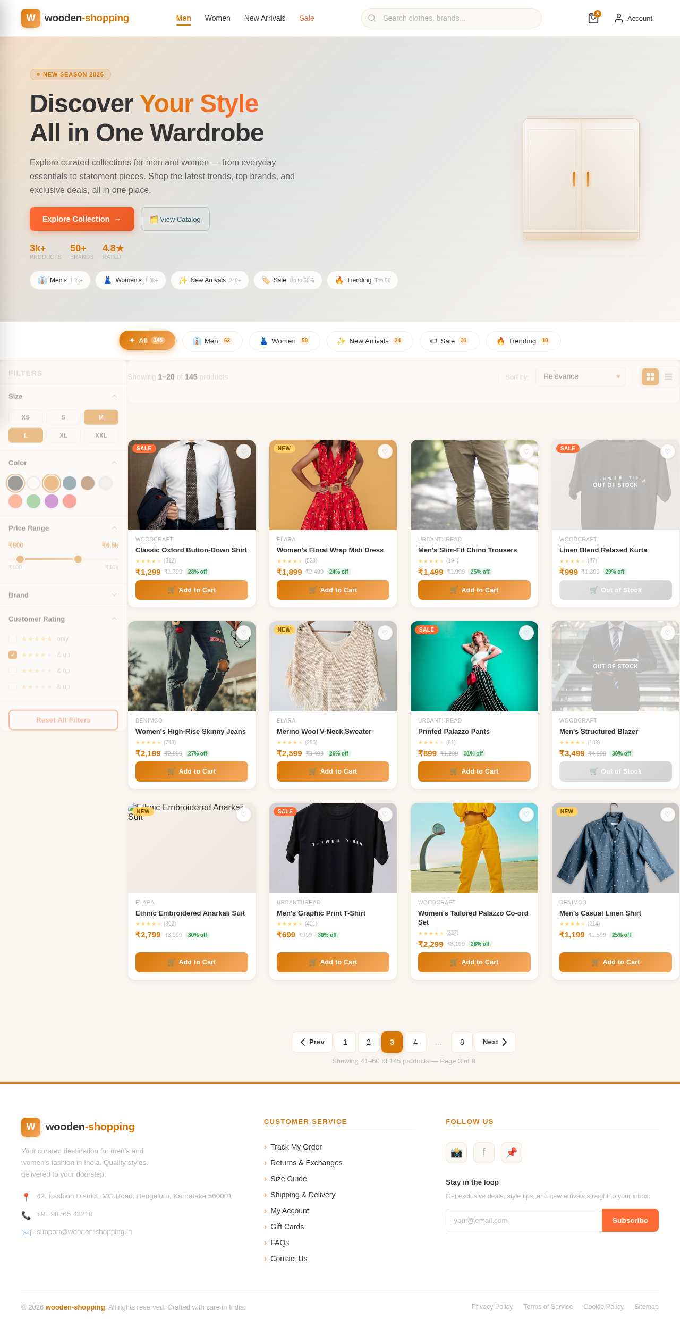Image resolution: width=680 pixels, height=1334 pixels.
Task: Select size XS filter
Action: coord(25,417)
